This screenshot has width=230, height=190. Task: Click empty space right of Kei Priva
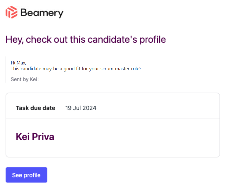point(136,137)
